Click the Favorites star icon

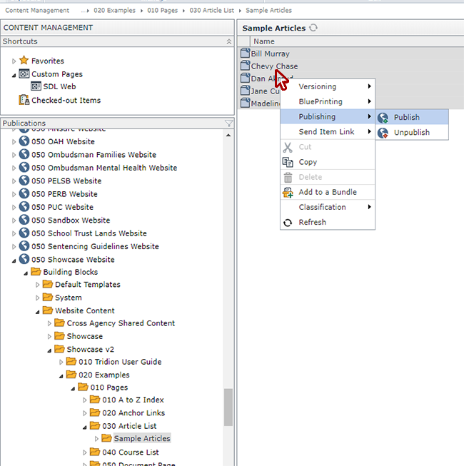click(x=24, y=61)
